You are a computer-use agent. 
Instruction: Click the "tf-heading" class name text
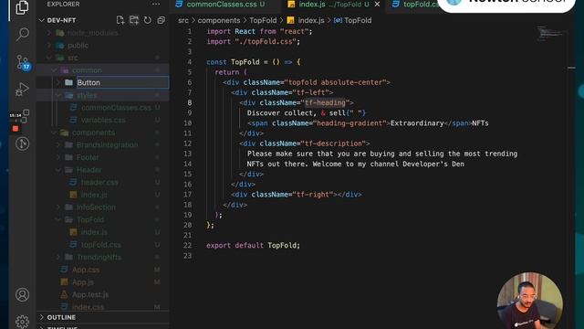[325, 102]
